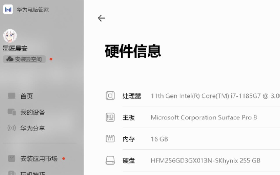The image size is (280, 175).
Task: Click the Huawei PC Manager logo icon
Action: tap(8, 9)
